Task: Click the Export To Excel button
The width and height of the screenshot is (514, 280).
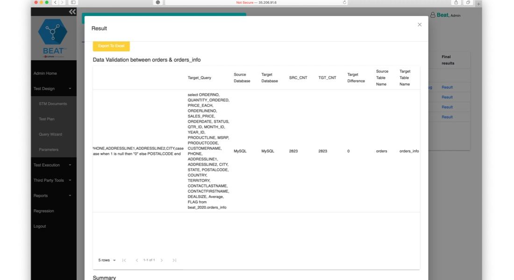Action: click(x=111, y=46)
